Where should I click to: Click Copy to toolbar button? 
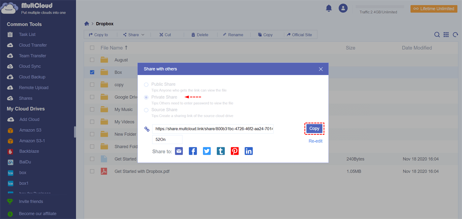[x=98, y=35]
